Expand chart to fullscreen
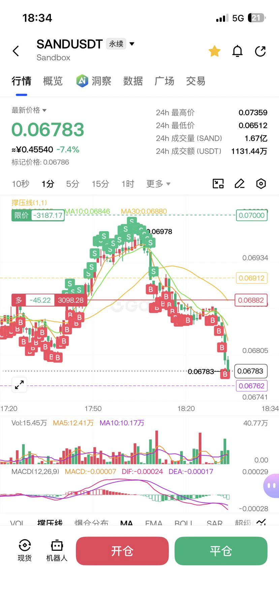 20,385
